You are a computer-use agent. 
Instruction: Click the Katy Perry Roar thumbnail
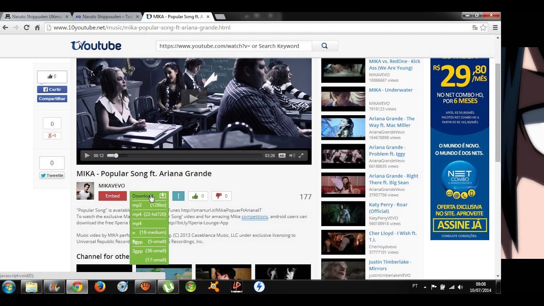point(343,213)
